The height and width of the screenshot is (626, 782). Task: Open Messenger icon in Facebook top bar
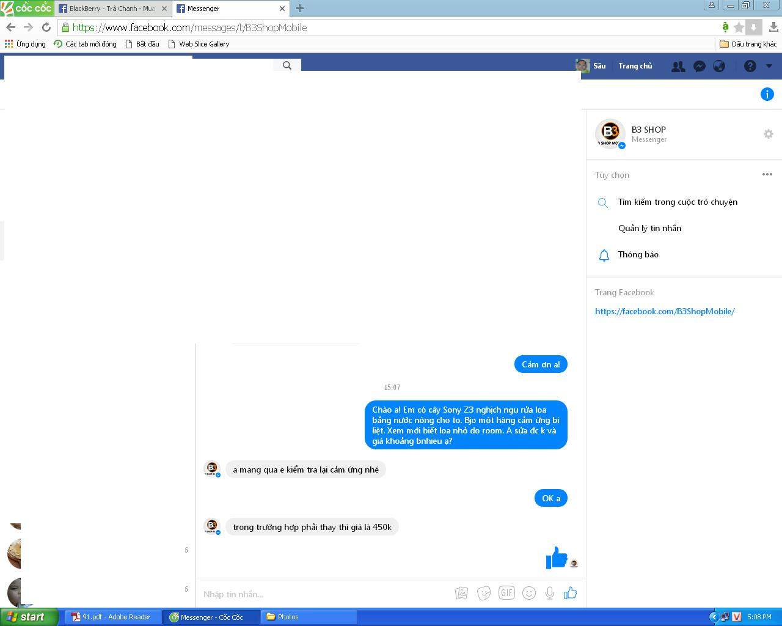(x=699, y=66)
